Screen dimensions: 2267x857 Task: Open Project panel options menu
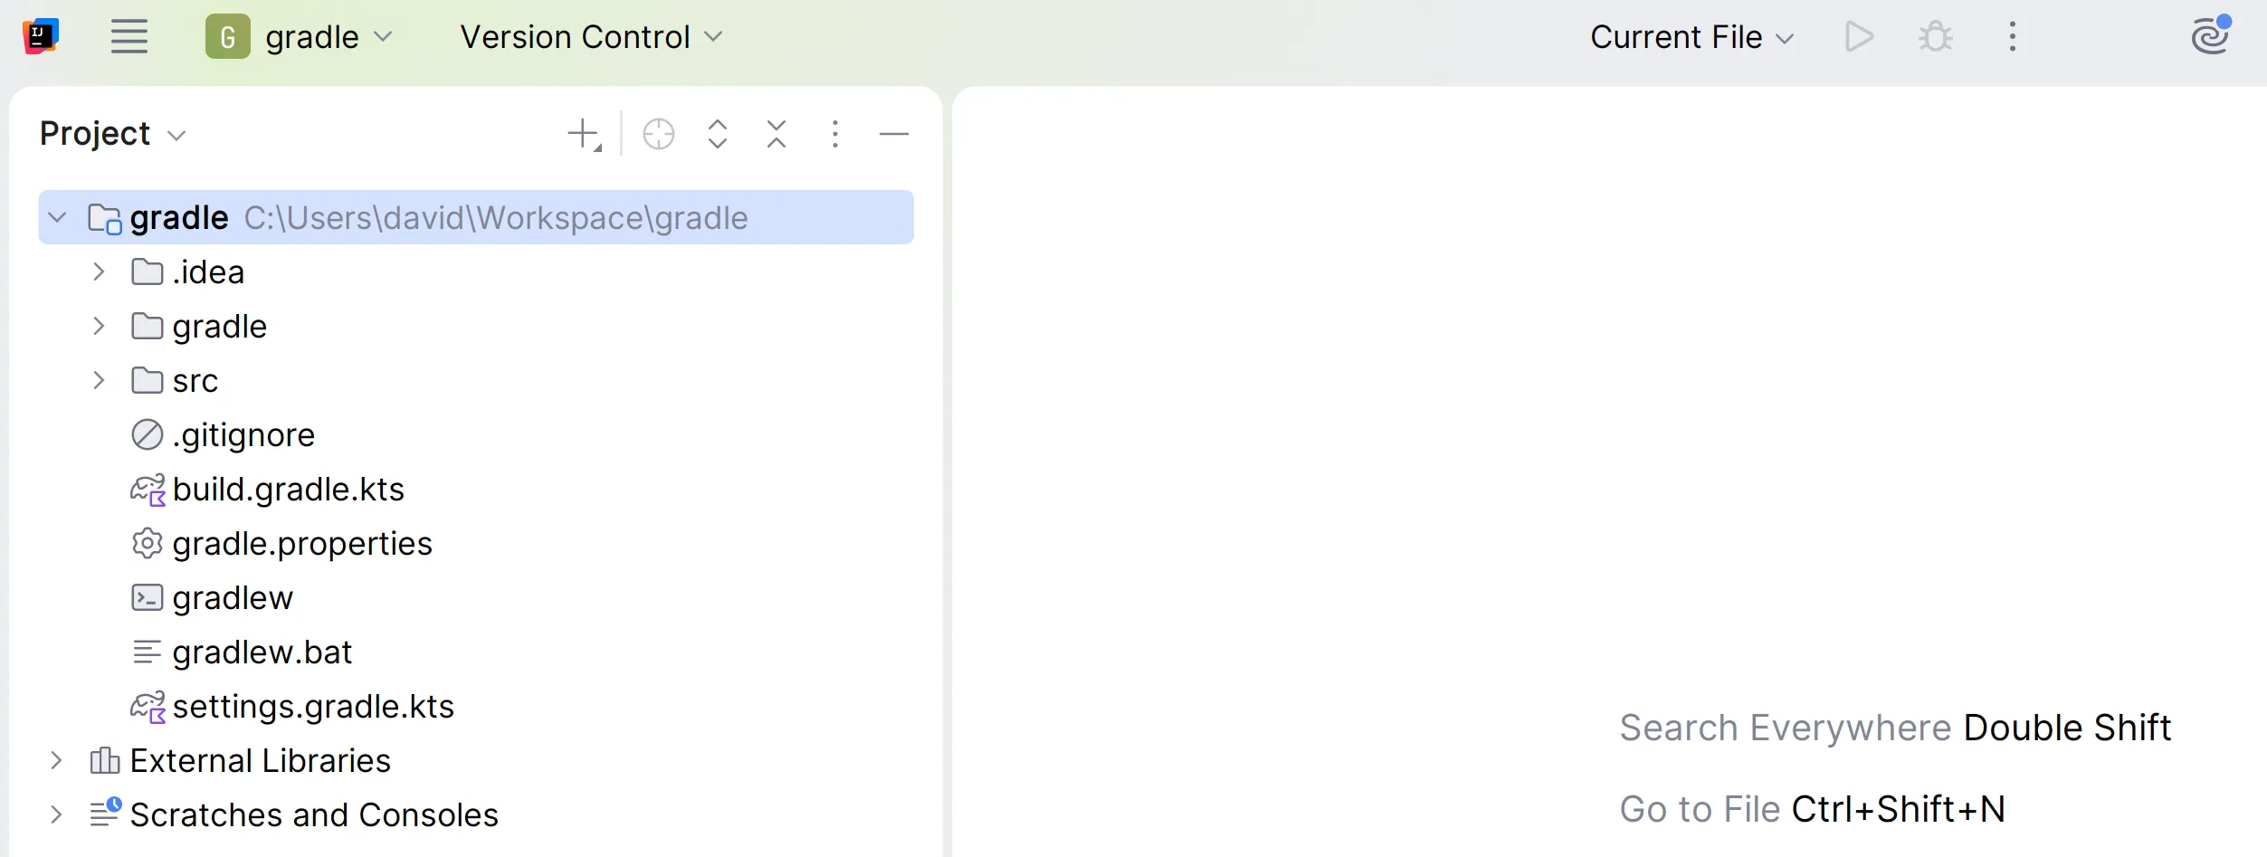834,134
